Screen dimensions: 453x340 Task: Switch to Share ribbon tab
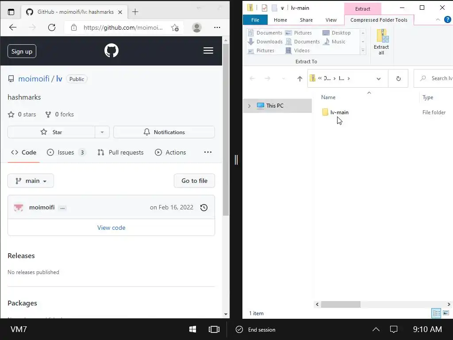(x=306, y=20)
